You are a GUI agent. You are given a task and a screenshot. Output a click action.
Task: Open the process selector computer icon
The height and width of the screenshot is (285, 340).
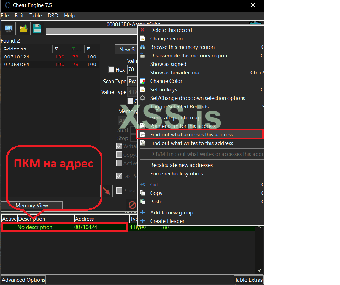(x=9, y=29)
